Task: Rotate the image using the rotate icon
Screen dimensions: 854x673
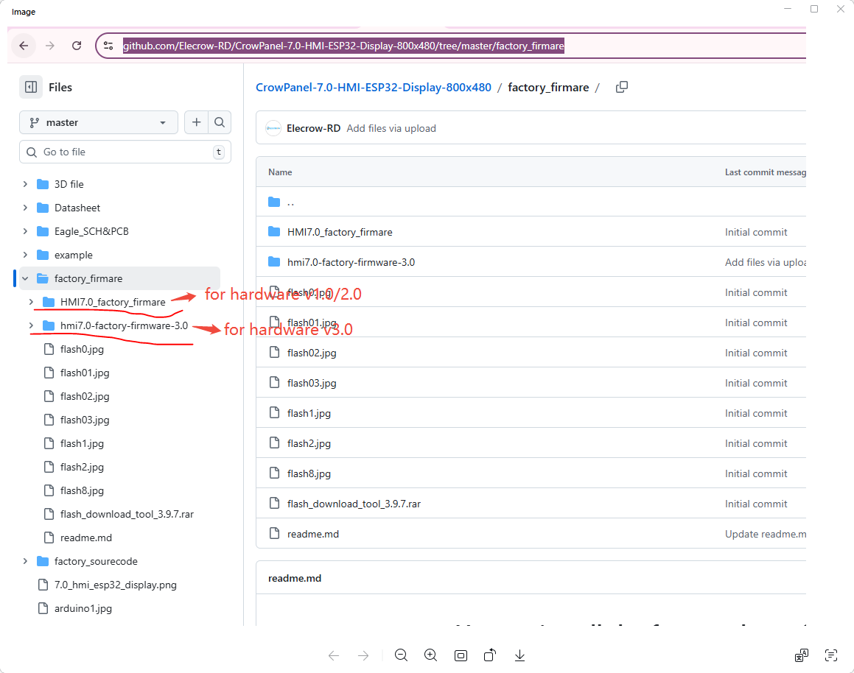Action: 490,655
